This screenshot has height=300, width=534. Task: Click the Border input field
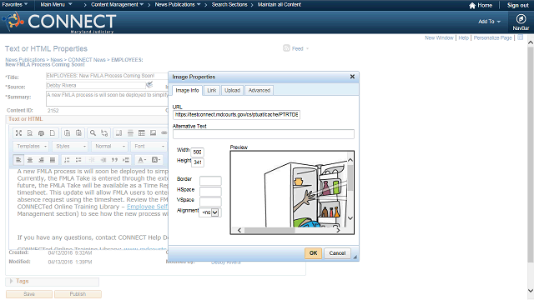(x=210, y=181)
